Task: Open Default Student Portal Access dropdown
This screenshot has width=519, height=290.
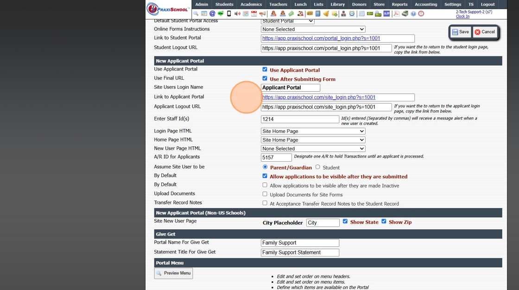Action: pyautogui.click(x=288, y=21)
